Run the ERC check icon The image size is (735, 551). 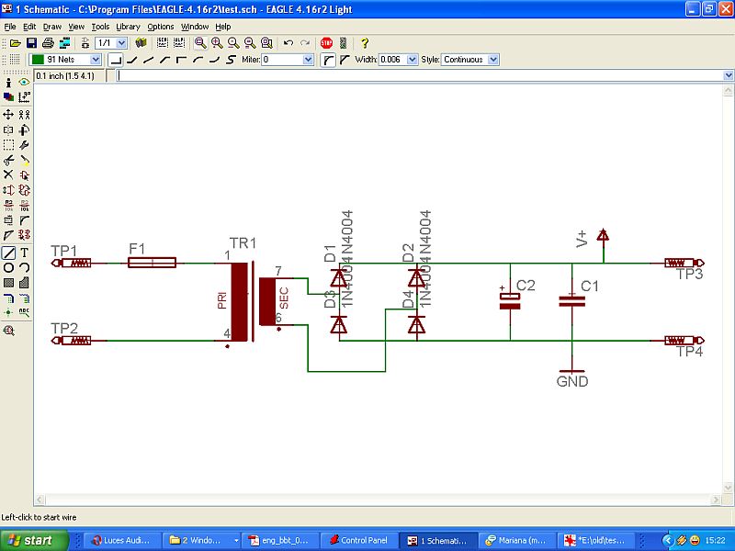click(8, 331)
